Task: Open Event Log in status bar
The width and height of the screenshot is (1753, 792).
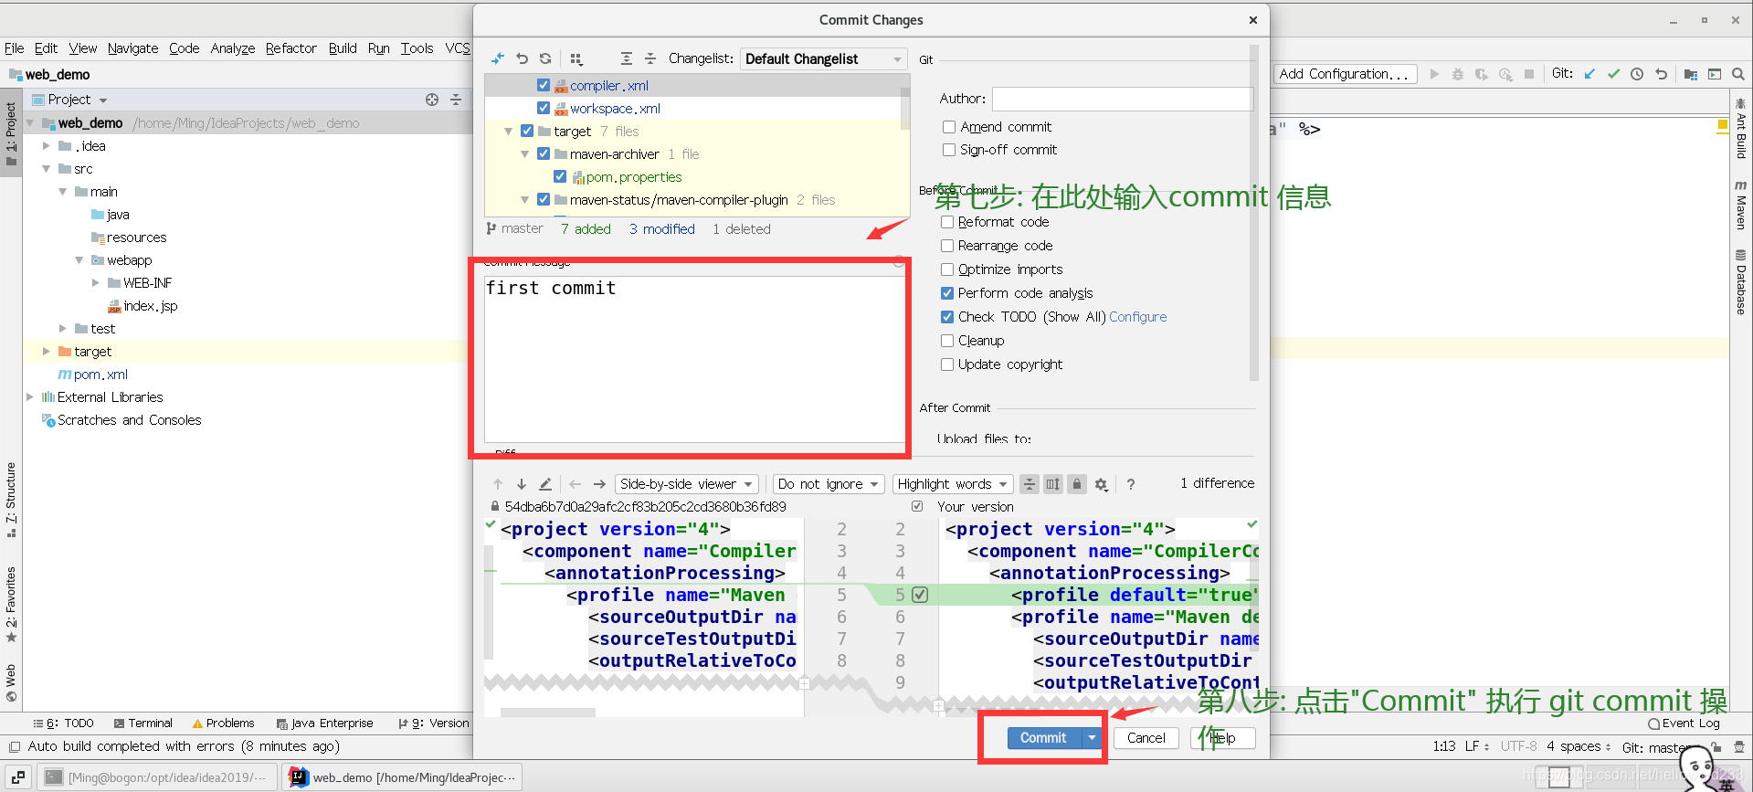Action: click(1684, 723)
